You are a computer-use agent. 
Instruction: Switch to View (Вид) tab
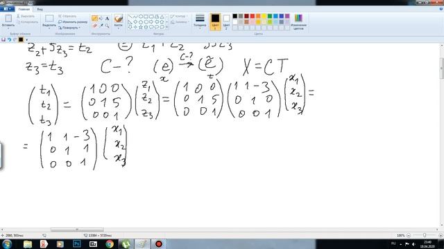(x=40, y=9)
